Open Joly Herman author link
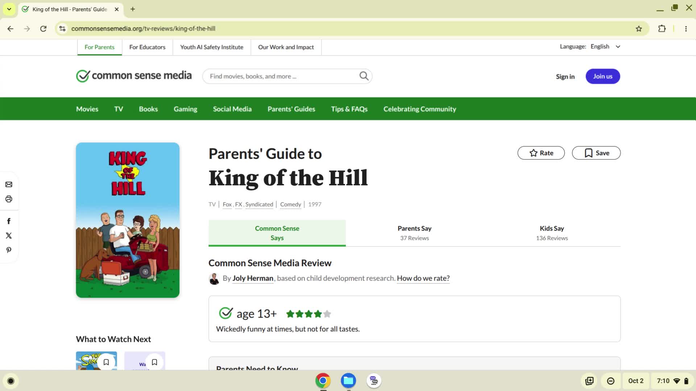 253,278
